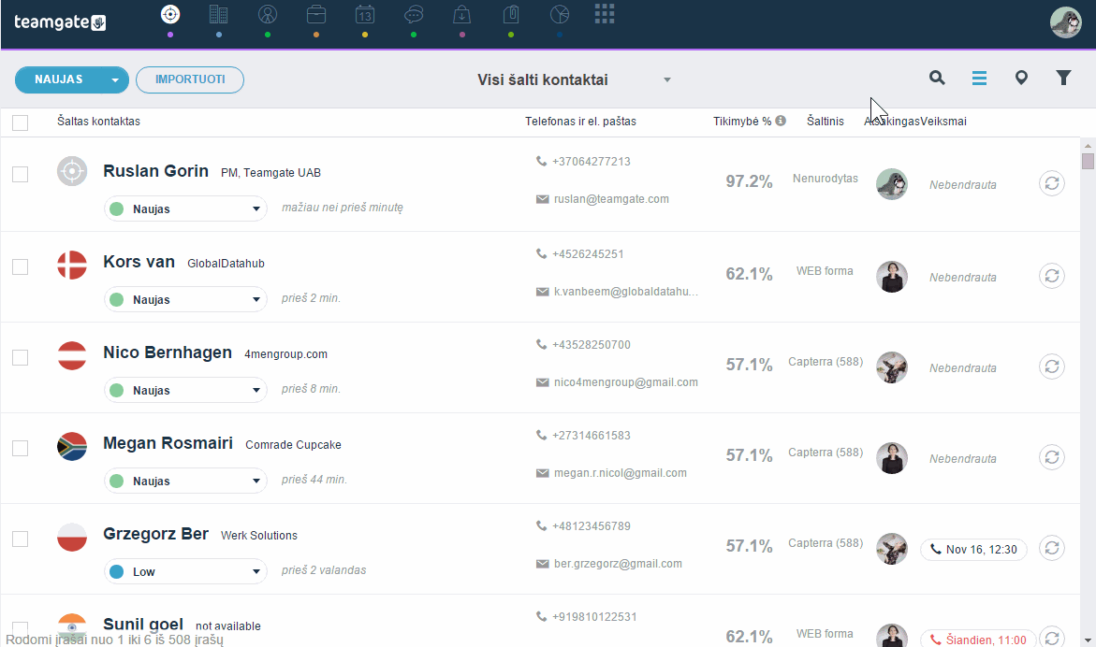Click the vertical scrollbar thumb
1096x647 pixels.
click(x=1087, y=161)
